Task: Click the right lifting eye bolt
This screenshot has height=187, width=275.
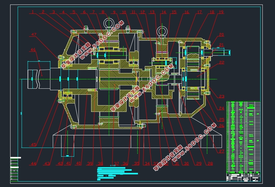Action: click(162, 31)
